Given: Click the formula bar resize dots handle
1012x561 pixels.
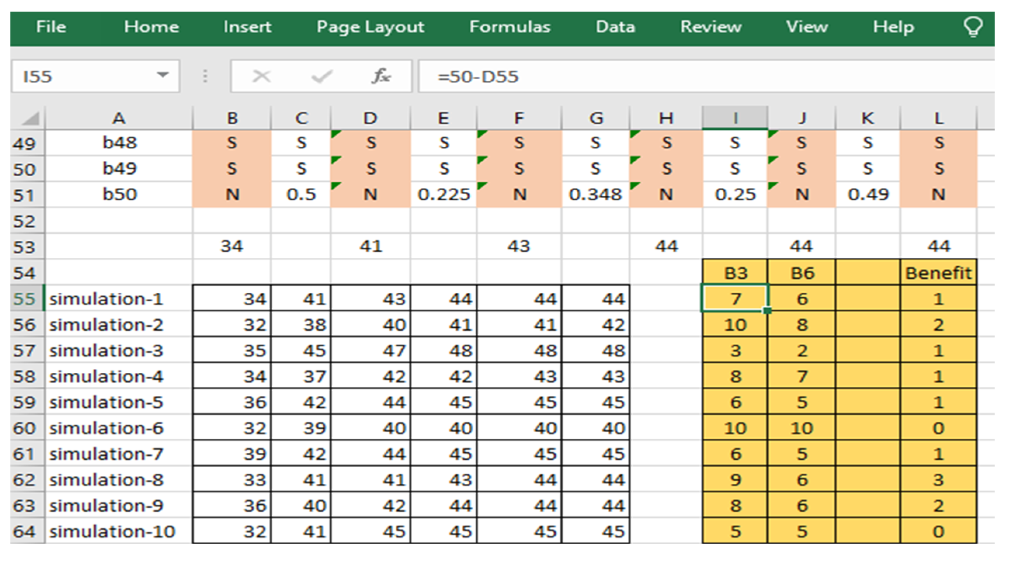Looking at the screenshot, I should pyautogui.click(x=205, y=76).
